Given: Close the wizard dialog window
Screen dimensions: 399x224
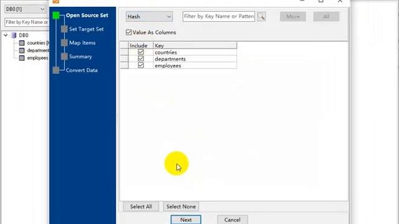Looking at the screenshot, I should [x=340, y=1].
